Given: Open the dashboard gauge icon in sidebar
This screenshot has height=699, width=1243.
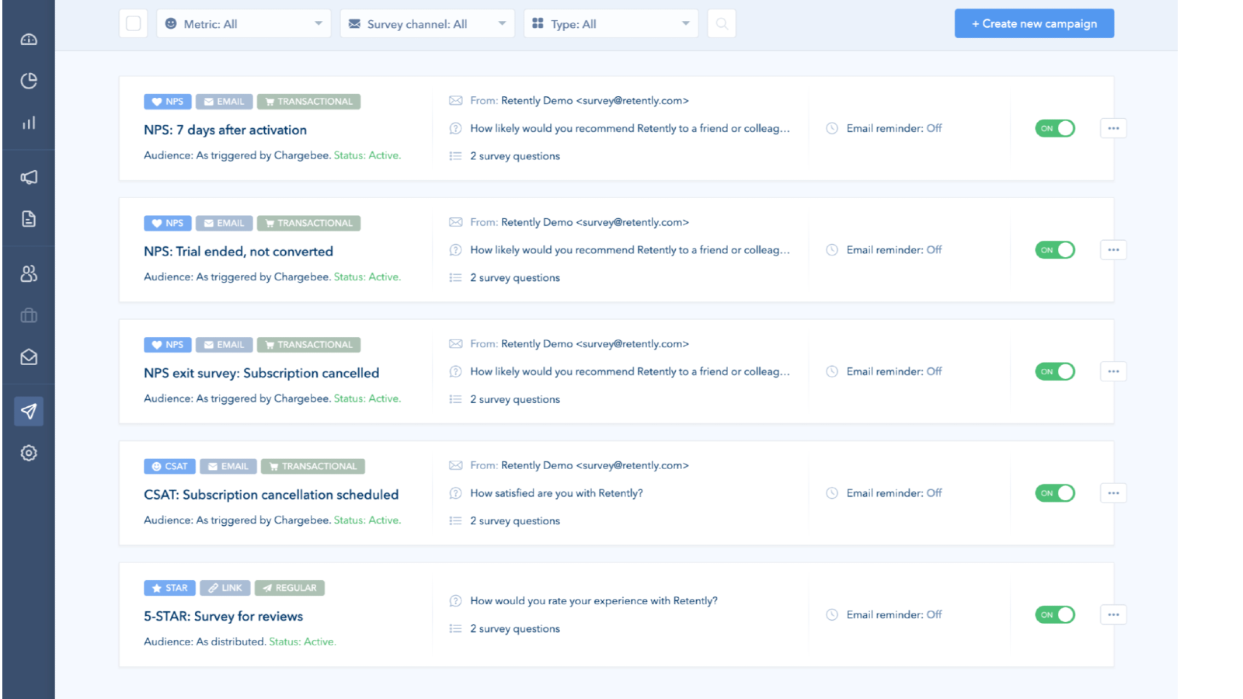Looking at the screenshot, I should 29,40.
